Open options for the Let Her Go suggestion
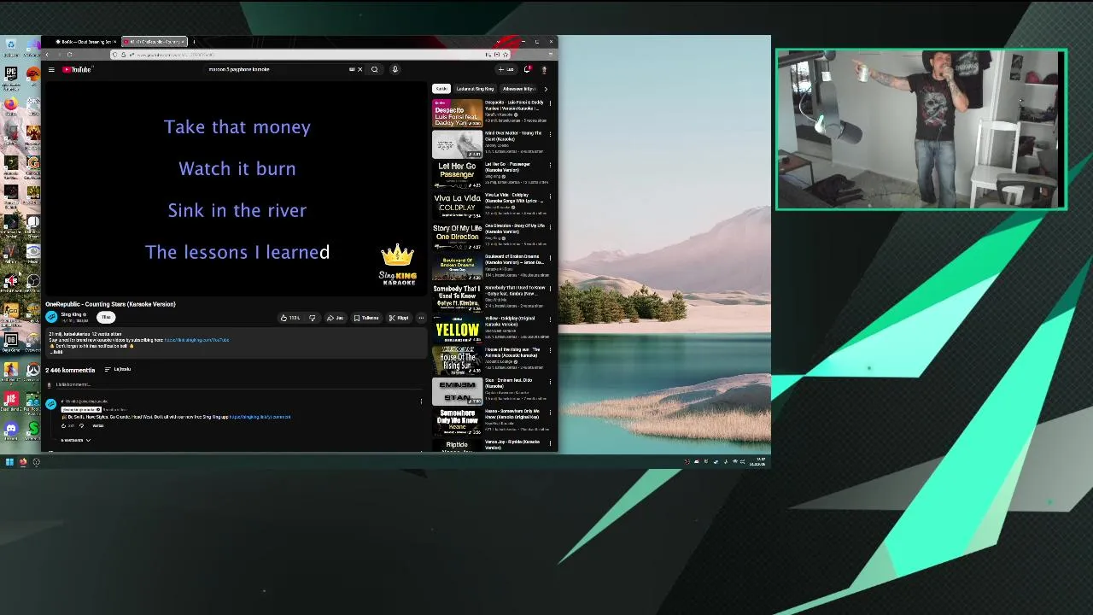 pos(550,165)
